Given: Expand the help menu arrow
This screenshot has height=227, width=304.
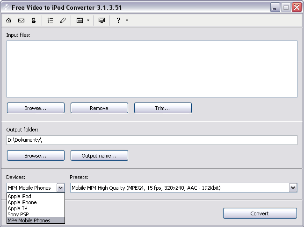Looking at the screenshot, I should 127,20.
